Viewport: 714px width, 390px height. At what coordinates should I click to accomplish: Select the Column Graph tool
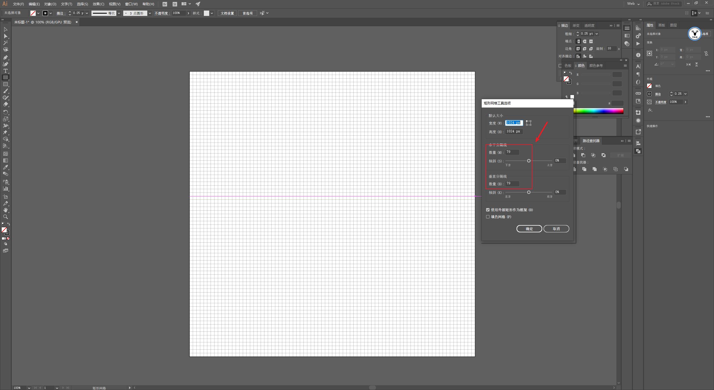[x=6, y=188]
